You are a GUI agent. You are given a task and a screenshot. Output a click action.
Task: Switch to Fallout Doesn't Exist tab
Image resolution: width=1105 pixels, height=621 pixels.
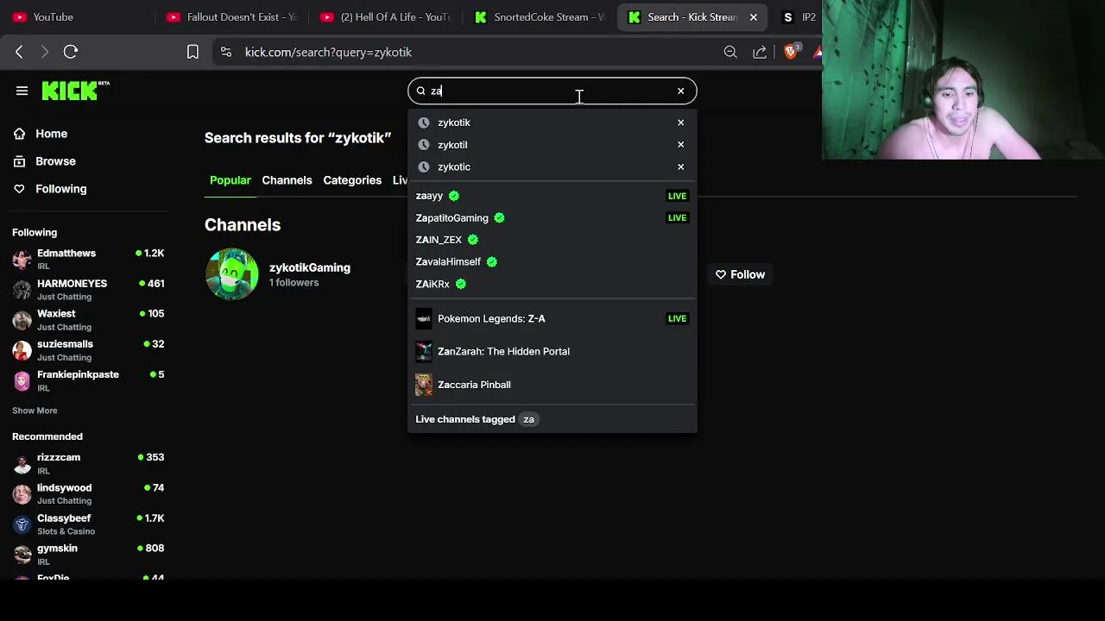(231, 17)
